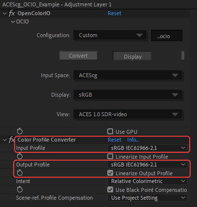
Task: Click the stopwatch next to Use GPU
Action: tap(20, 131)
